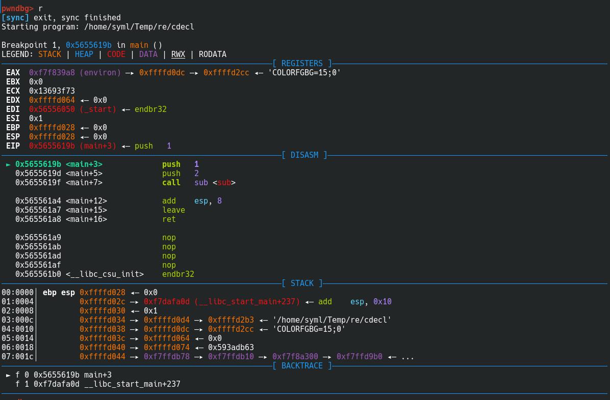Select the DISASM section header
The height and width of the screenshot is (400, 610).
click(304, 155)
